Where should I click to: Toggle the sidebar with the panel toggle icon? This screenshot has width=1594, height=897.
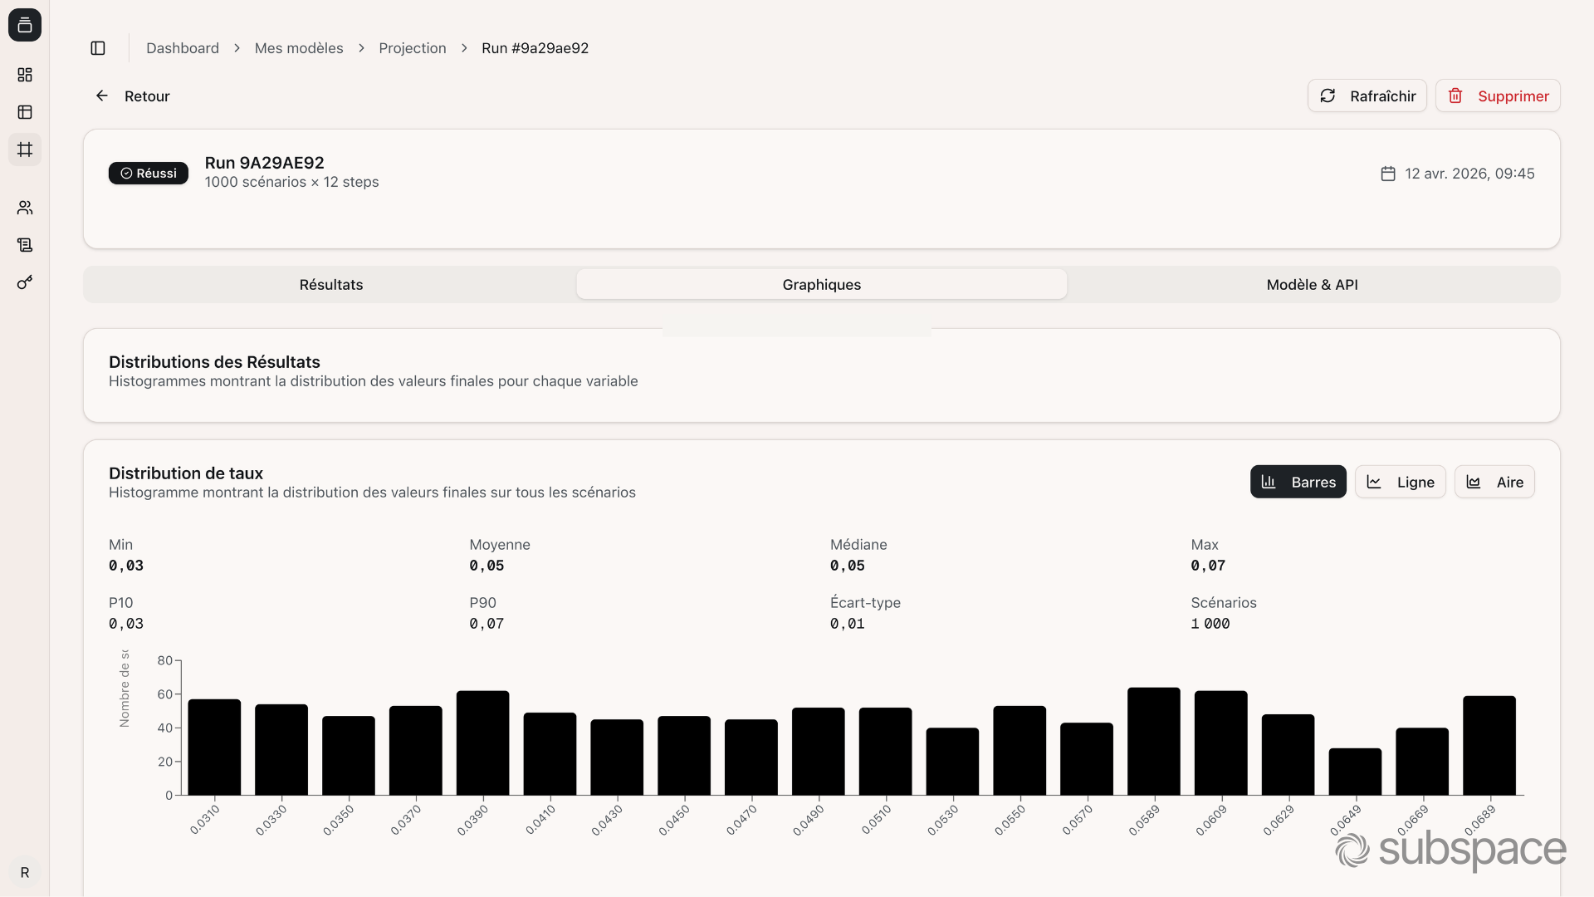(97, 48)
